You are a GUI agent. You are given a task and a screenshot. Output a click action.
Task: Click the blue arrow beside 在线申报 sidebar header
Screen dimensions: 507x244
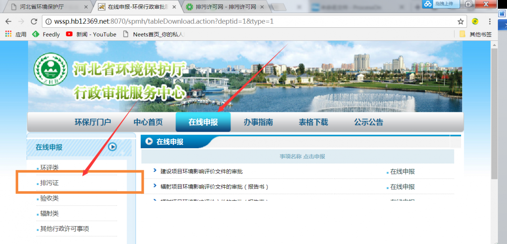113,147
